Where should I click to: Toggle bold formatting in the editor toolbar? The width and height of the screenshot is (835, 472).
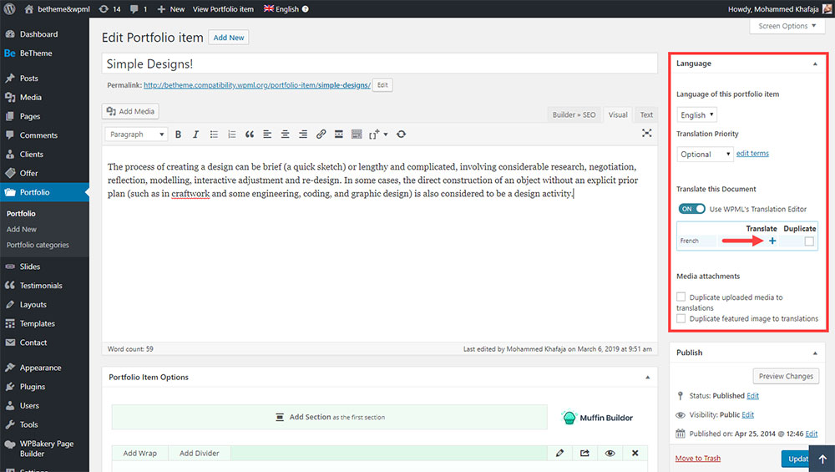point(178,134)
